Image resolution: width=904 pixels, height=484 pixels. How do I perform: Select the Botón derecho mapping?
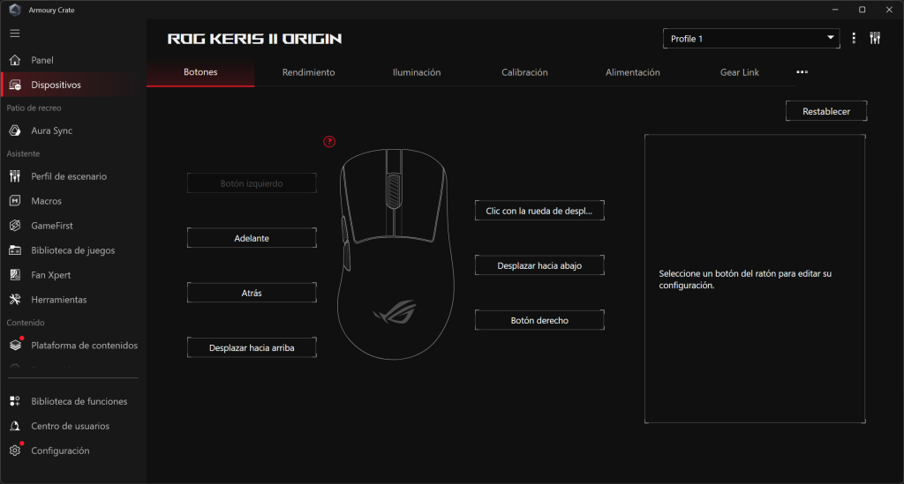[539, 320]
